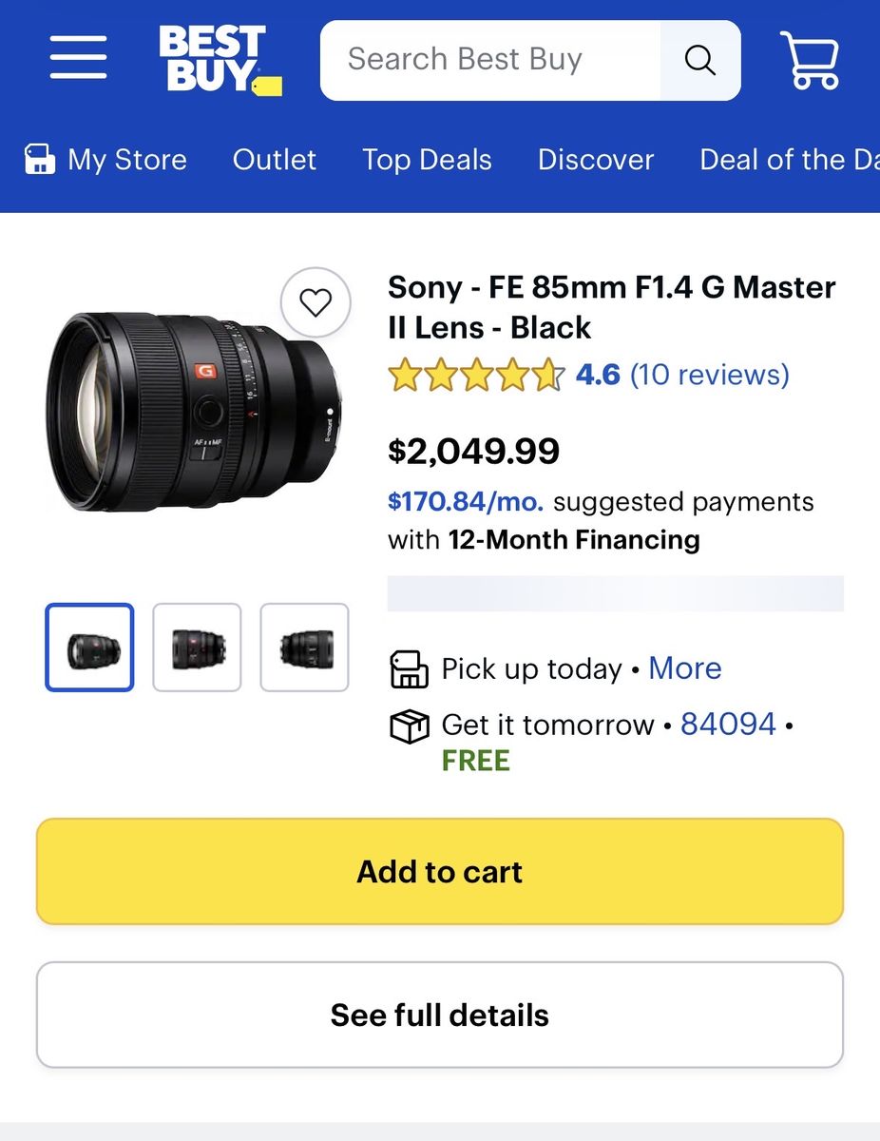Type in Search Best Buy field
This screenshot has height=1141, width=880.
(x=489, y=60)
